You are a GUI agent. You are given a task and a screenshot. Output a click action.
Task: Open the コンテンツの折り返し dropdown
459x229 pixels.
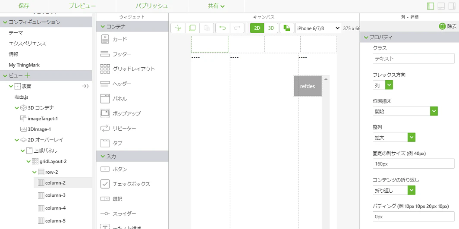[394, 190]
